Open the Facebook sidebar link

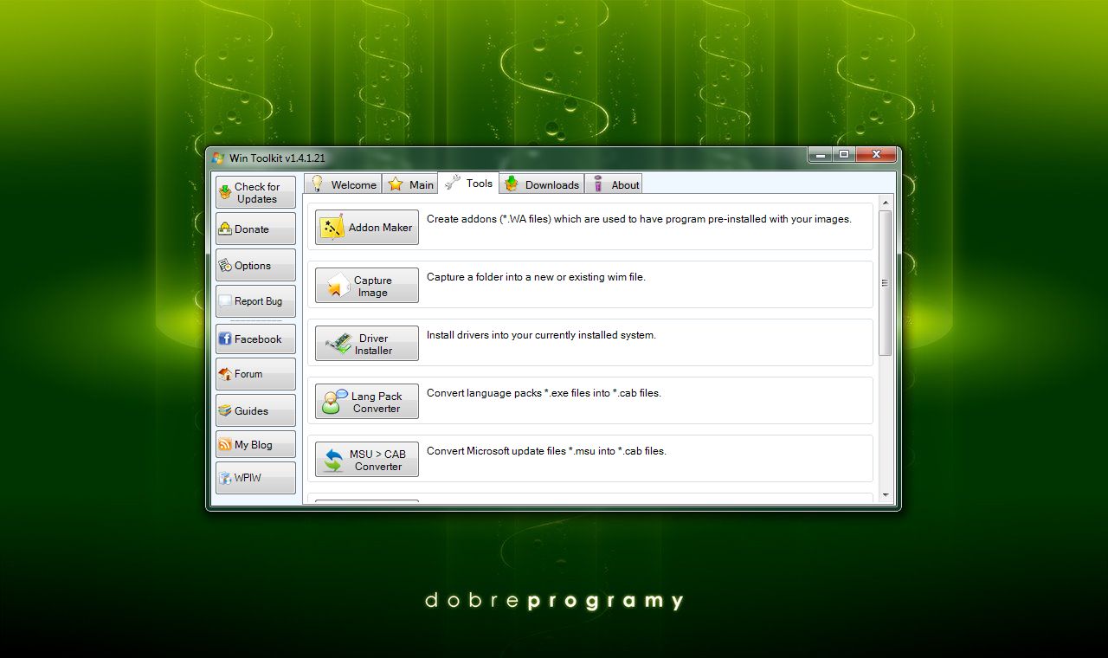[x=255, y=339]
